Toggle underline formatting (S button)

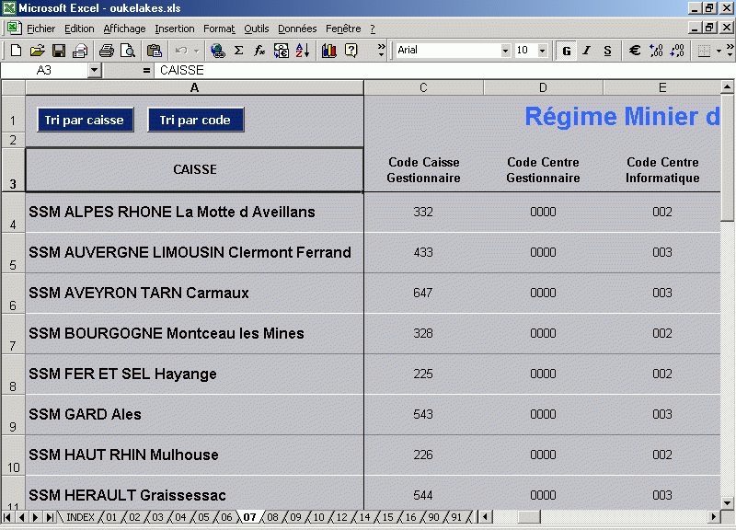coord(607,51)
